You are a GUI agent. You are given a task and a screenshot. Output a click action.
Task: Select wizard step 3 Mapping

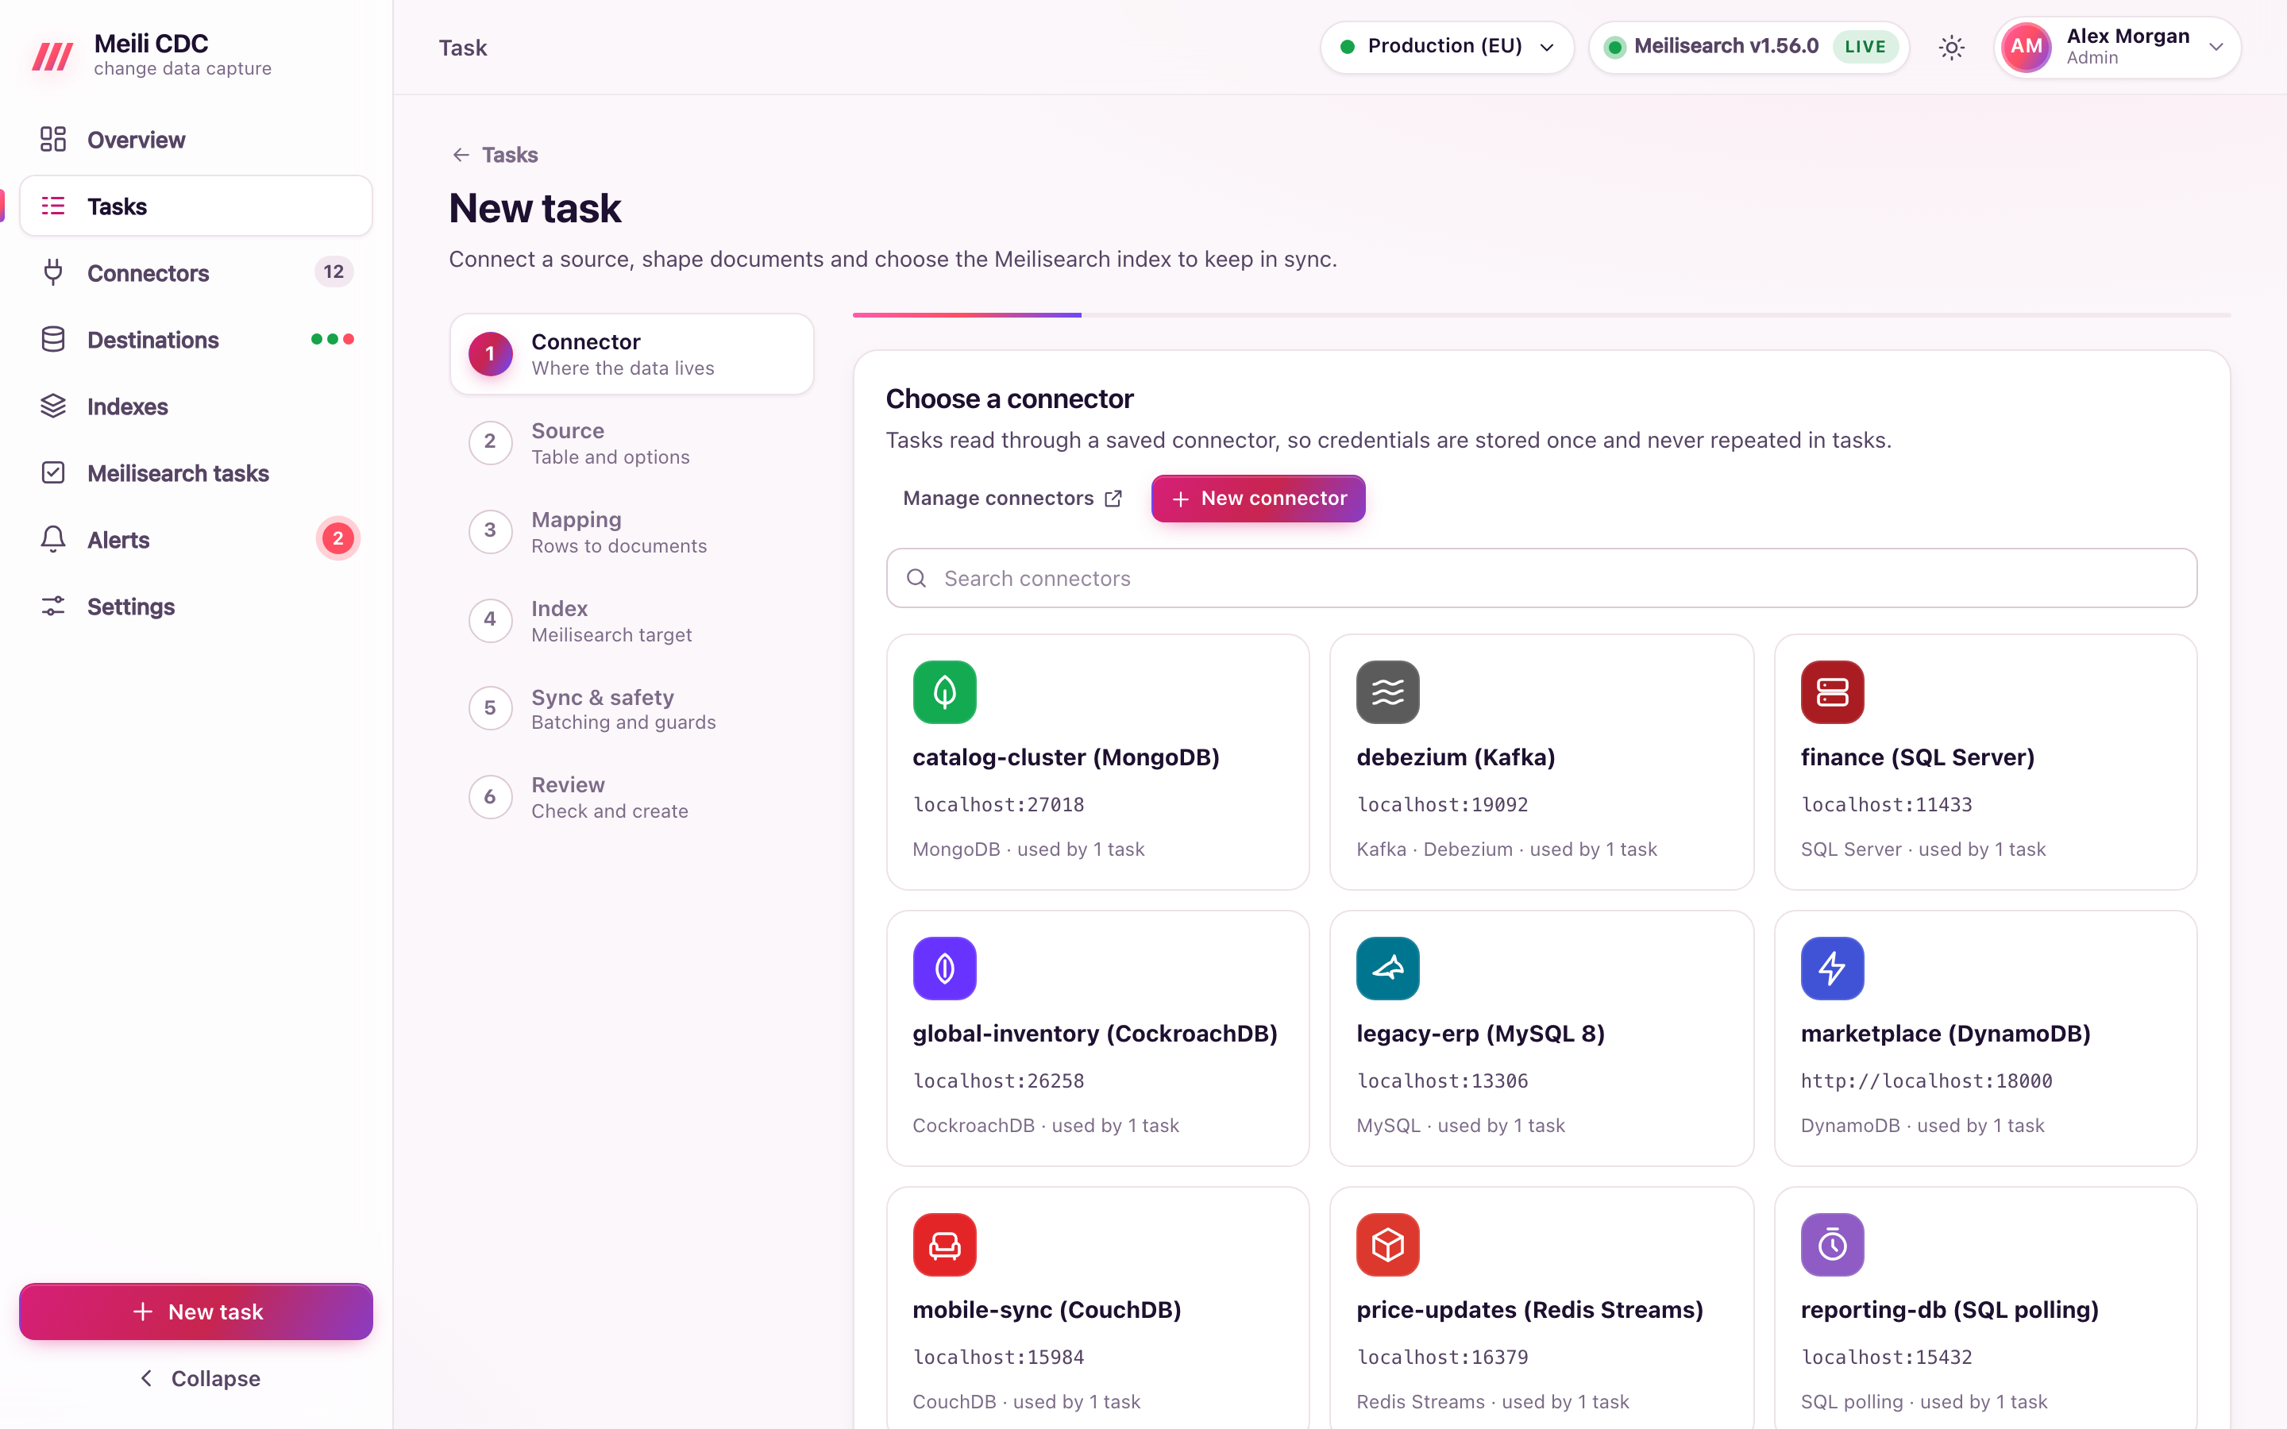[x=631, y=532]
